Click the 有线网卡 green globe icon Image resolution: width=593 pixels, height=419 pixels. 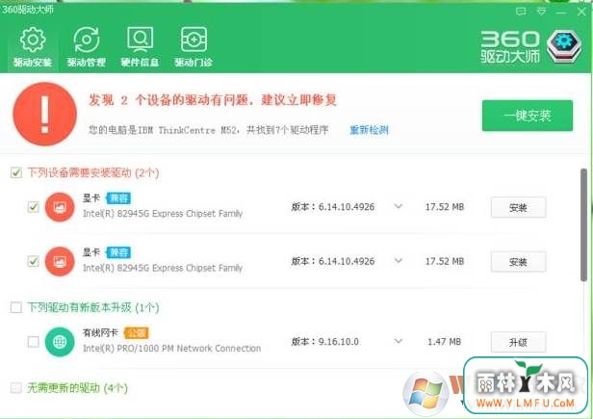[x=60, y=342]
